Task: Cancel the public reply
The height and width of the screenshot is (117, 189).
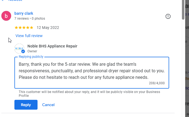Action: 48,105
